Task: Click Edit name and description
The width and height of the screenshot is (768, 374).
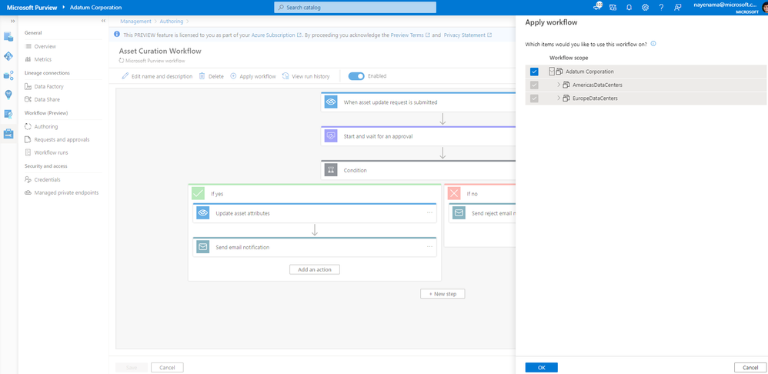Action: point(157,76)
